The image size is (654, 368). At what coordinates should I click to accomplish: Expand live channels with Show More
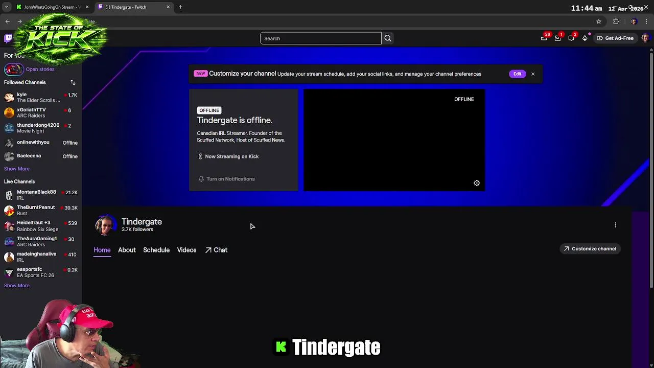[x=17, y=286]
